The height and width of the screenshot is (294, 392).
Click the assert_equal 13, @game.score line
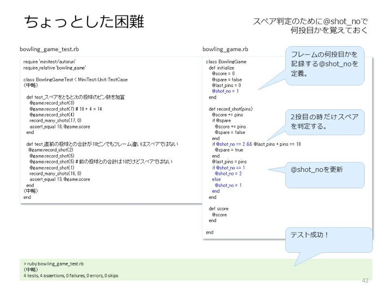(x=60, y=180)
